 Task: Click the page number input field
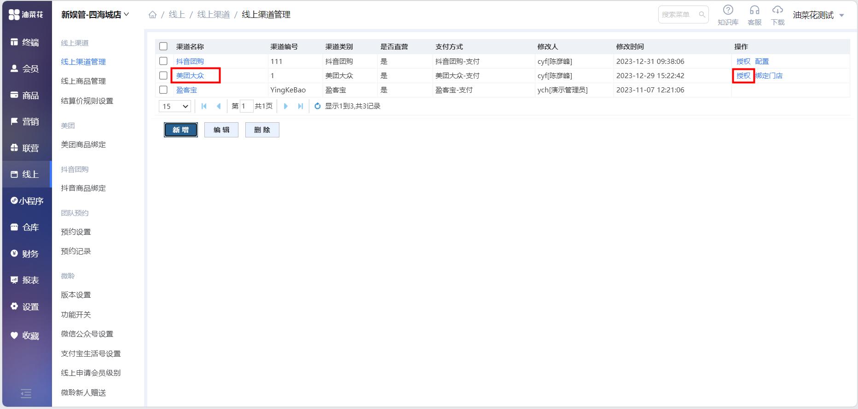[x=246, y=106]
